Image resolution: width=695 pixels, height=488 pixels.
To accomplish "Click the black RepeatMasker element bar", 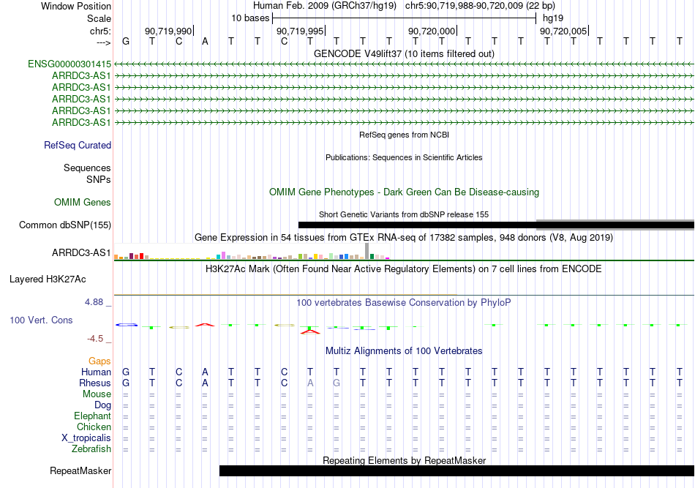I will point(457,470).
